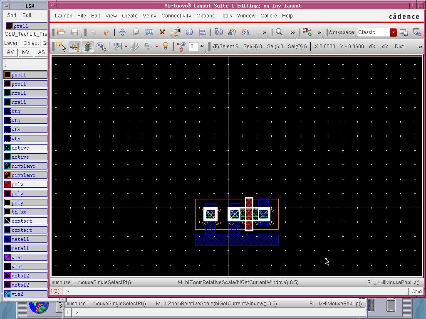This screenshot has height=319, width=426.
Task: Click the orange Redo arrow icon
Action: (x=106, y=32)
